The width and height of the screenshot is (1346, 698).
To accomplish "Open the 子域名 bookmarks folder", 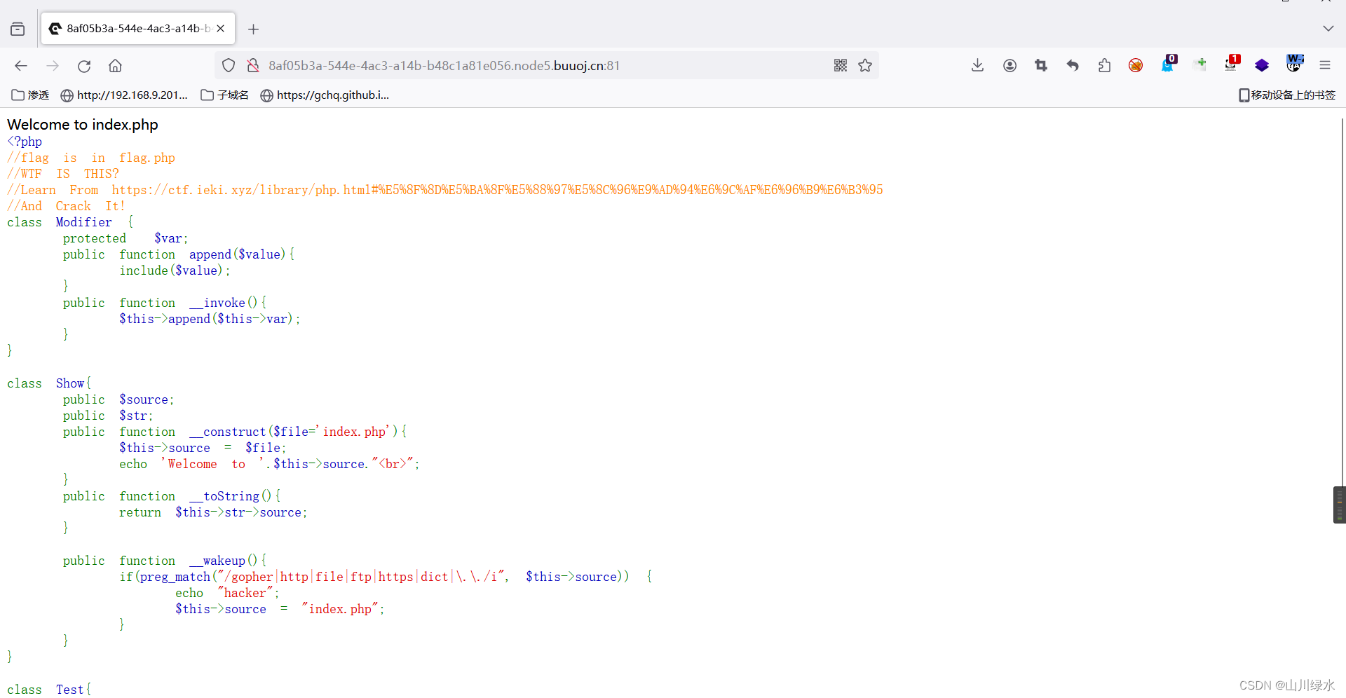I will 224,95.
